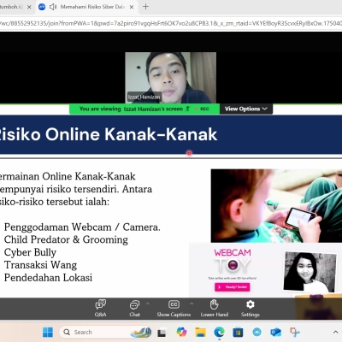
Task: Open Outlook from the taskbar
Action: pyautogui.click(x=275, y=332)
